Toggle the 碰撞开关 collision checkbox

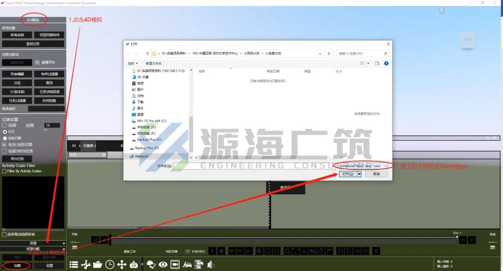pyautogui.click(x=37, y=62)
